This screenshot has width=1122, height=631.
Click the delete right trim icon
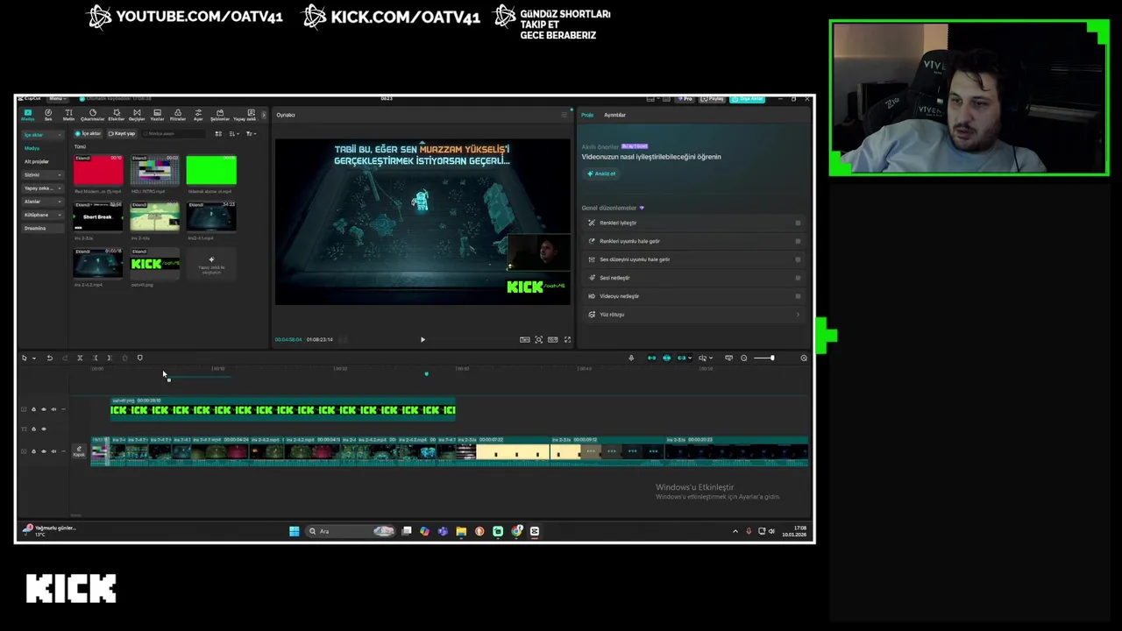tap(110, 358)
